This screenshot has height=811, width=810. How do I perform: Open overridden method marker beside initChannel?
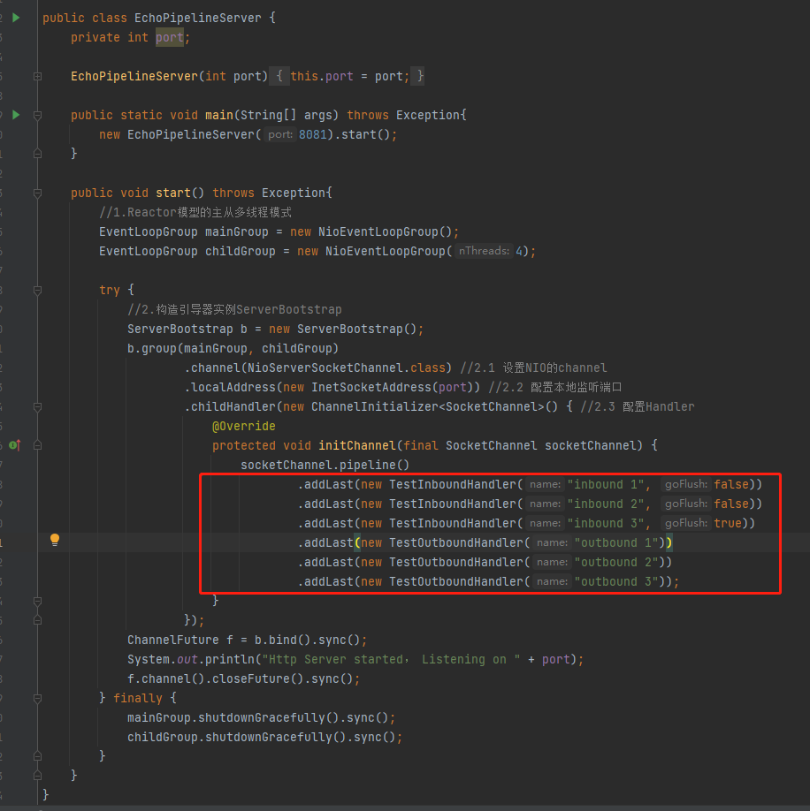[15, 444]
